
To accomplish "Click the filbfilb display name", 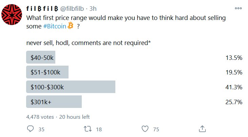I will pos(42,9).
